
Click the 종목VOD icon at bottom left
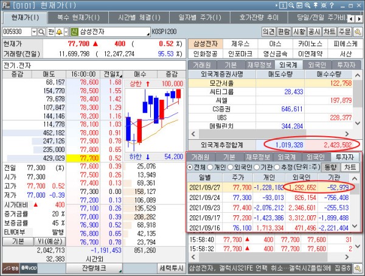pyautogui.click(x=29, y=268)
